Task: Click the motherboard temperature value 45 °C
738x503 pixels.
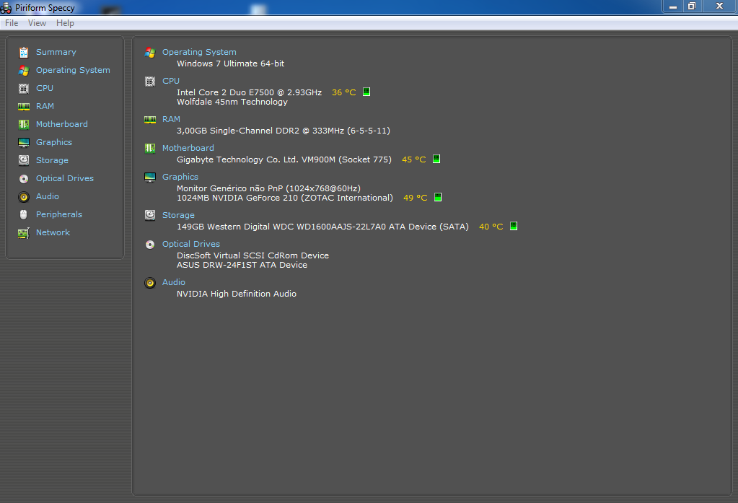Action: point(413,159)
